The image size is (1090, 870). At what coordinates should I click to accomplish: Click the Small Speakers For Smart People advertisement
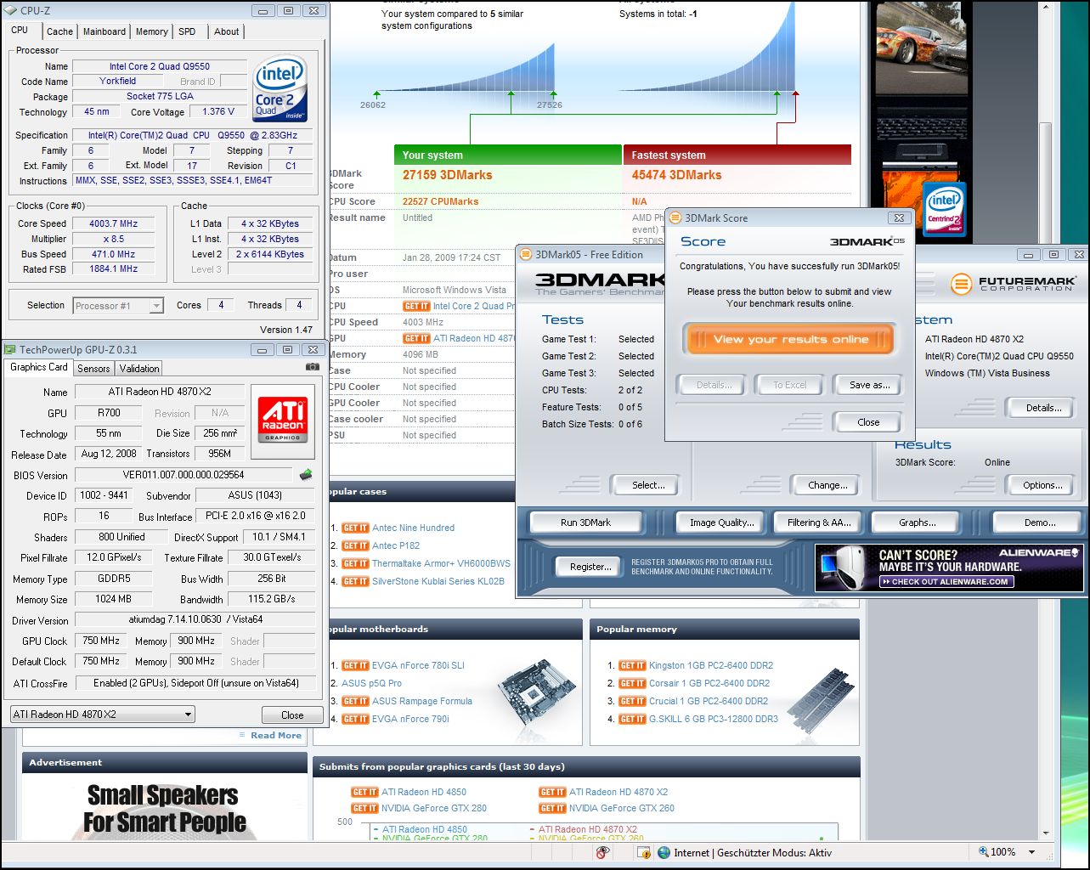(x=166, y=807)
